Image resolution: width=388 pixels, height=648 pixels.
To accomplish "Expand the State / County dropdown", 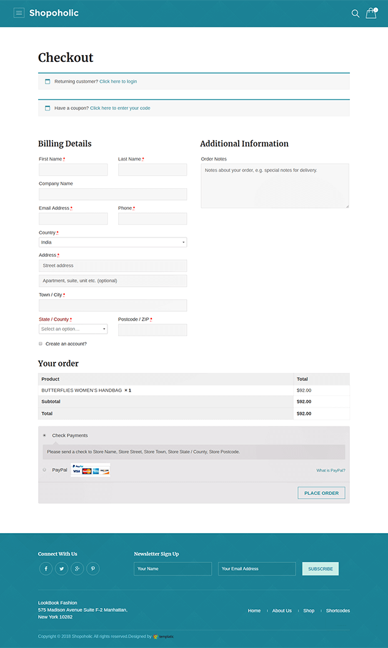I will [72, 329].
